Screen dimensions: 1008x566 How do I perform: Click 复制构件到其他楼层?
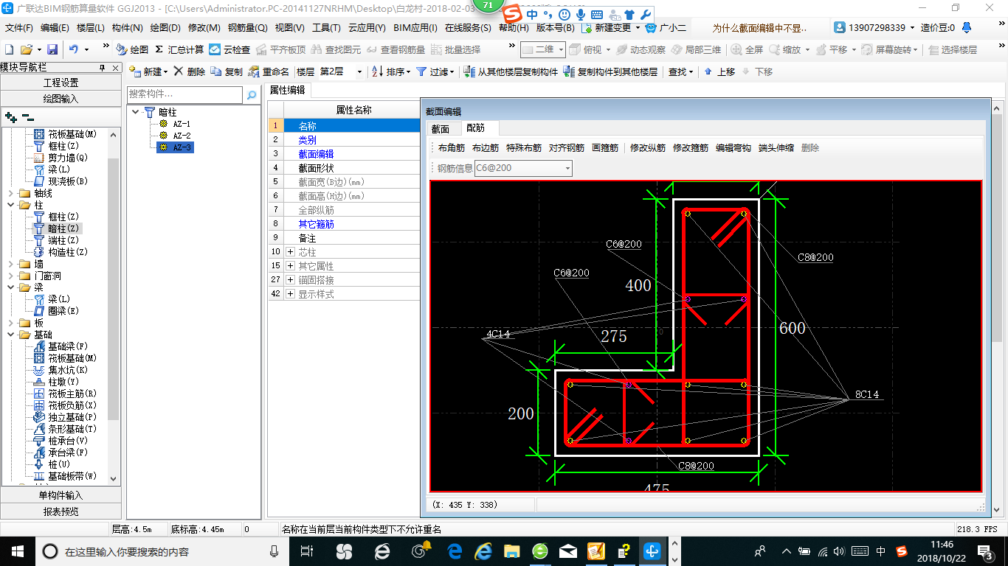click(x=610, y=71)
